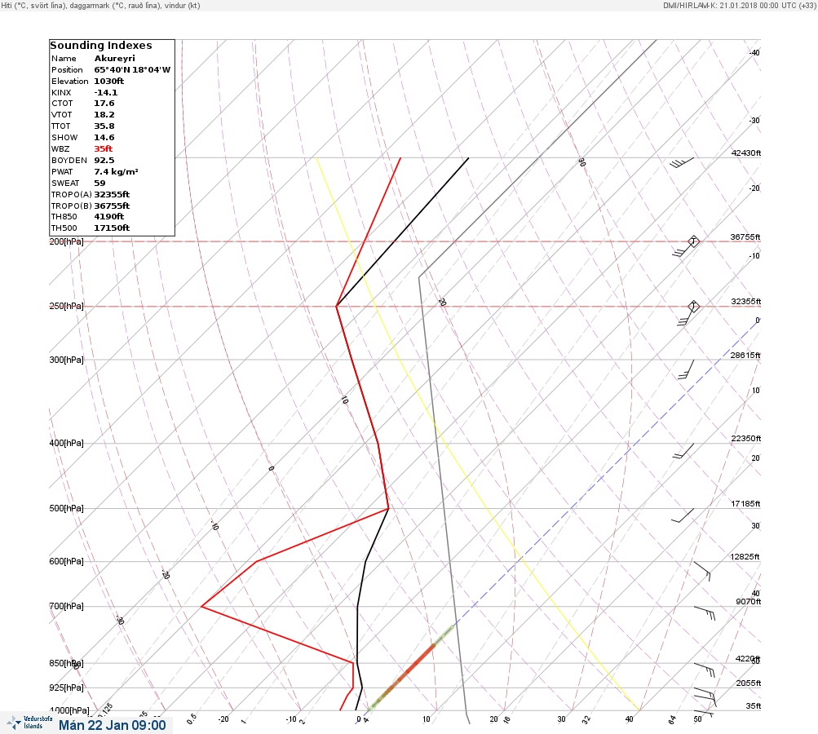Click the tropopause diamond marker at 200 hPa
818x734 pixels.
pyautogui.click(x=693, y=241)
